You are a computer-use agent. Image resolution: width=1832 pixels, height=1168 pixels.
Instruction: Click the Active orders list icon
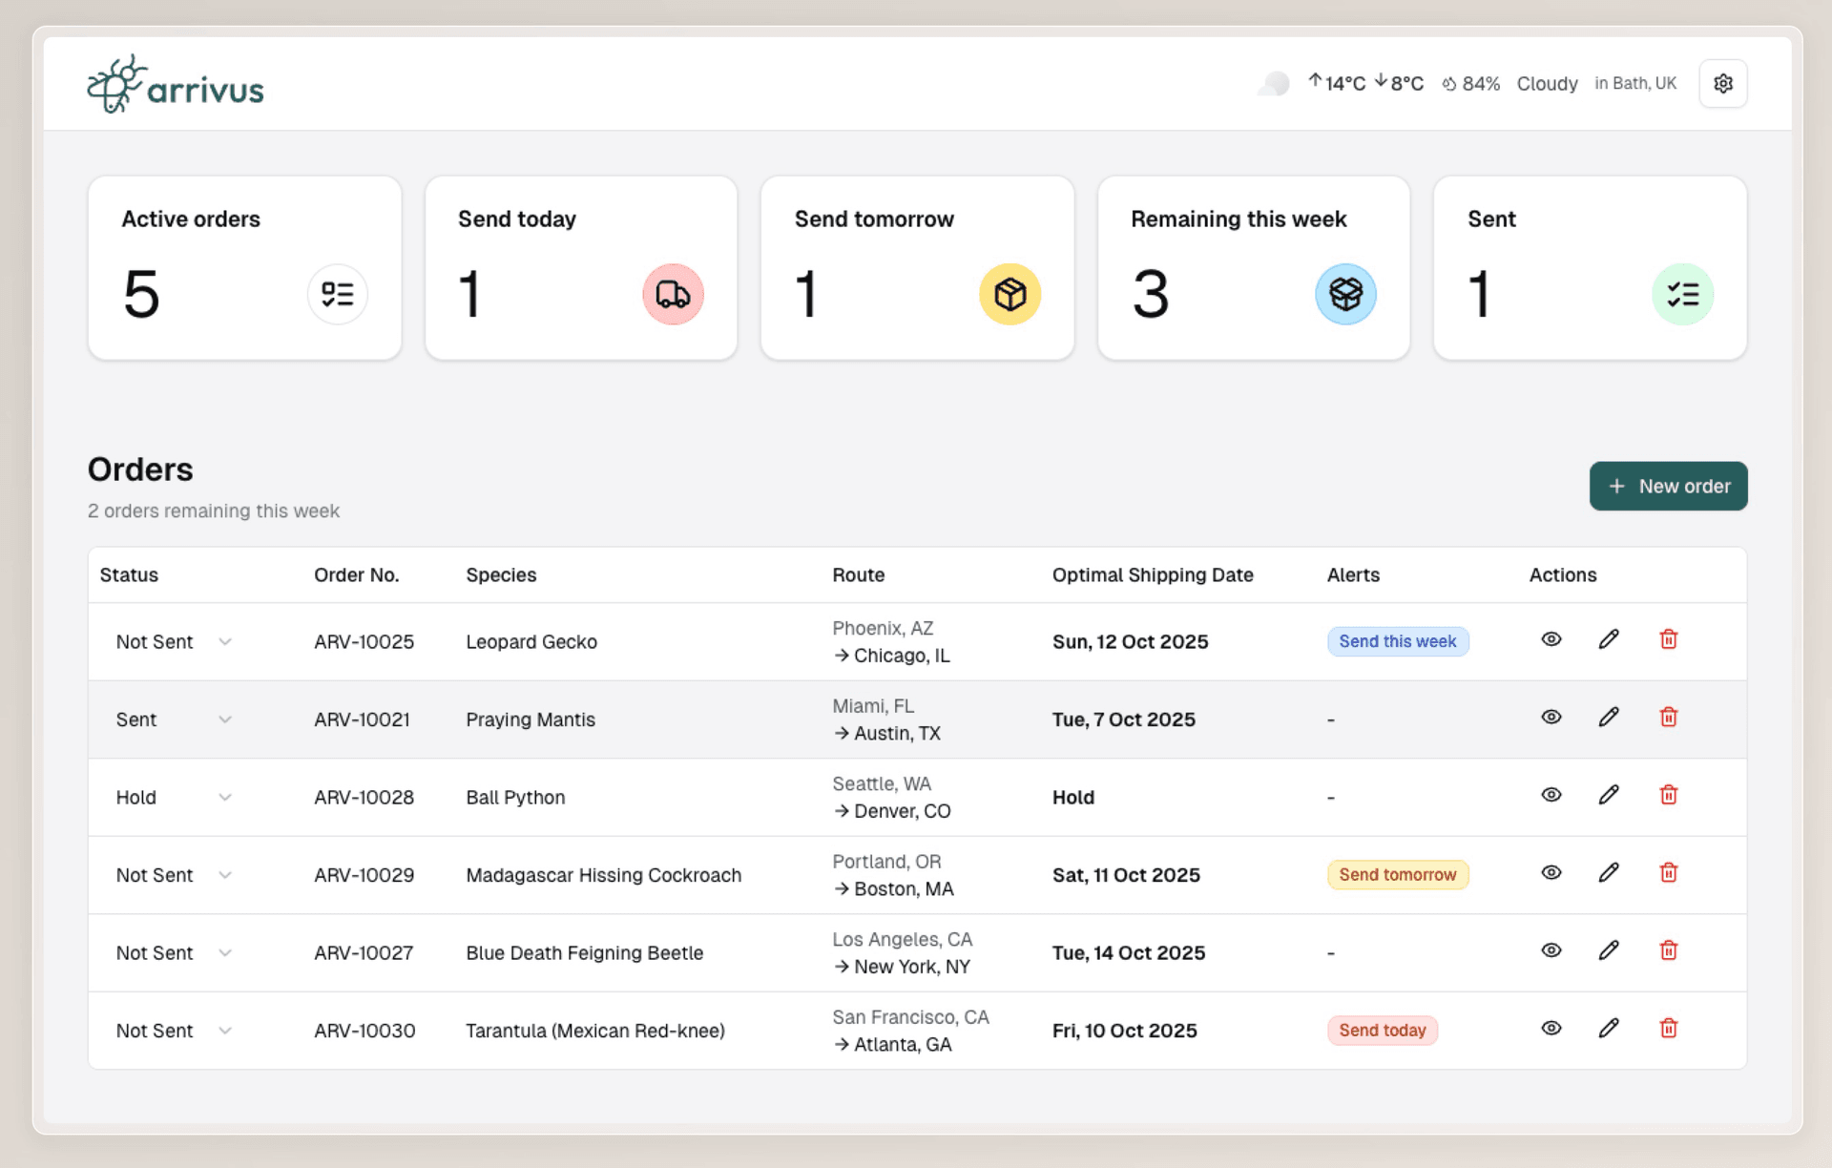point(338,294)
